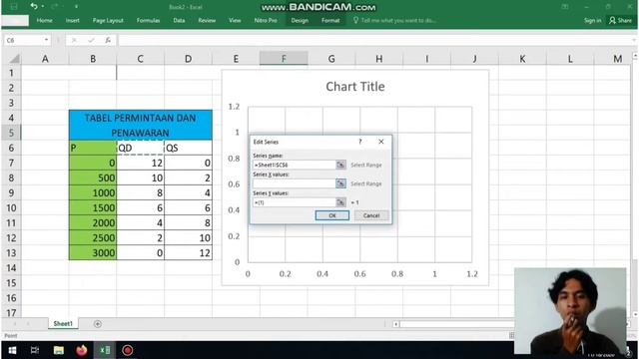Select the Data ribbon tab
The width and height of the screenshot is (639, 359).
tap(179, 20)
